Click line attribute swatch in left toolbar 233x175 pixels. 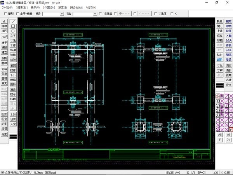[13, 136]
